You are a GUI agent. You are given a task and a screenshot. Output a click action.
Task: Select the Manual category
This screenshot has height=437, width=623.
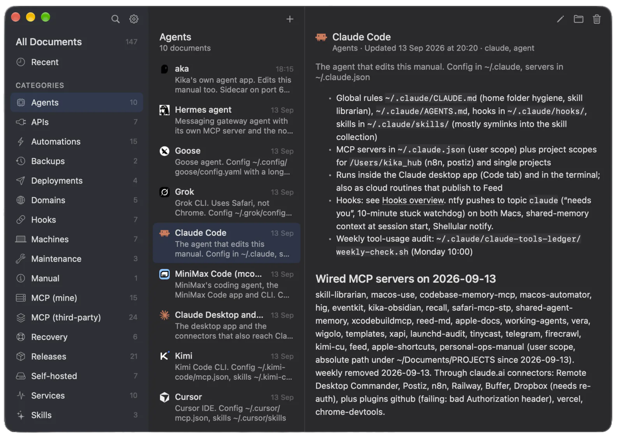point(77,278)
